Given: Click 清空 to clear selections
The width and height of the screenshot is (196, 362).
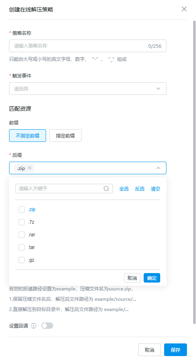Looking at the screenshot, I should coord(155,189).
